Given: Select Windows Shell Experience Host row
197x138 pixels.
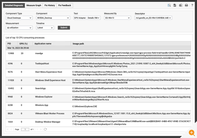Looking at the screenshot, I should [98, 81].
